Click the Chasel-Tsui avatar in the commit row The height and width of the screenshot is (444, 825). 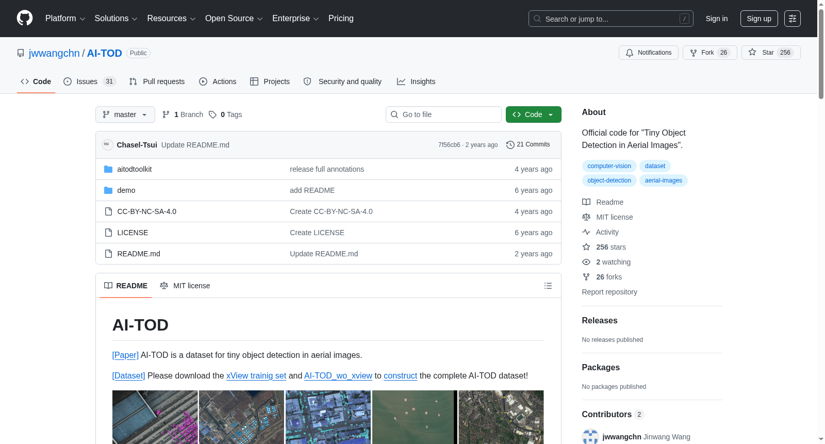coord(107,145)
